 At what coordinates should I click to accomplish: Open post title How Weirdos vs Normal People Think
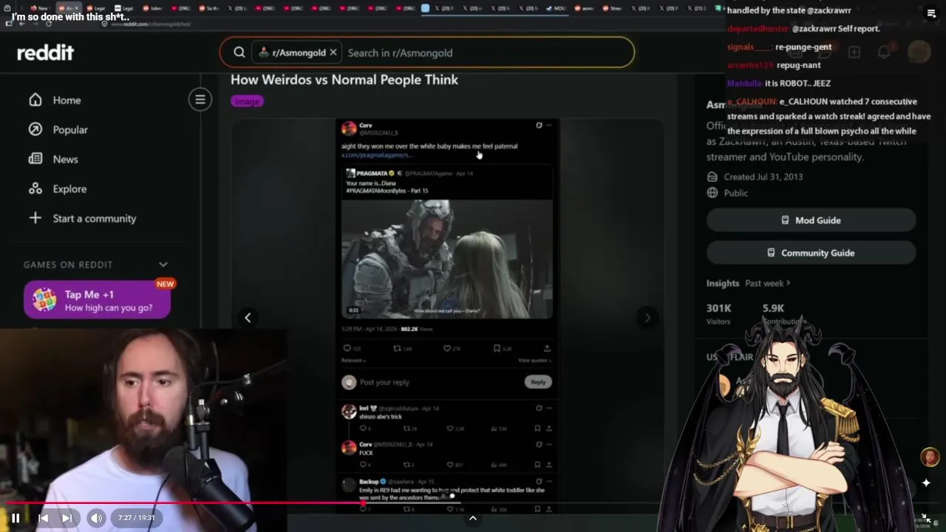click(x=344, y=80)
